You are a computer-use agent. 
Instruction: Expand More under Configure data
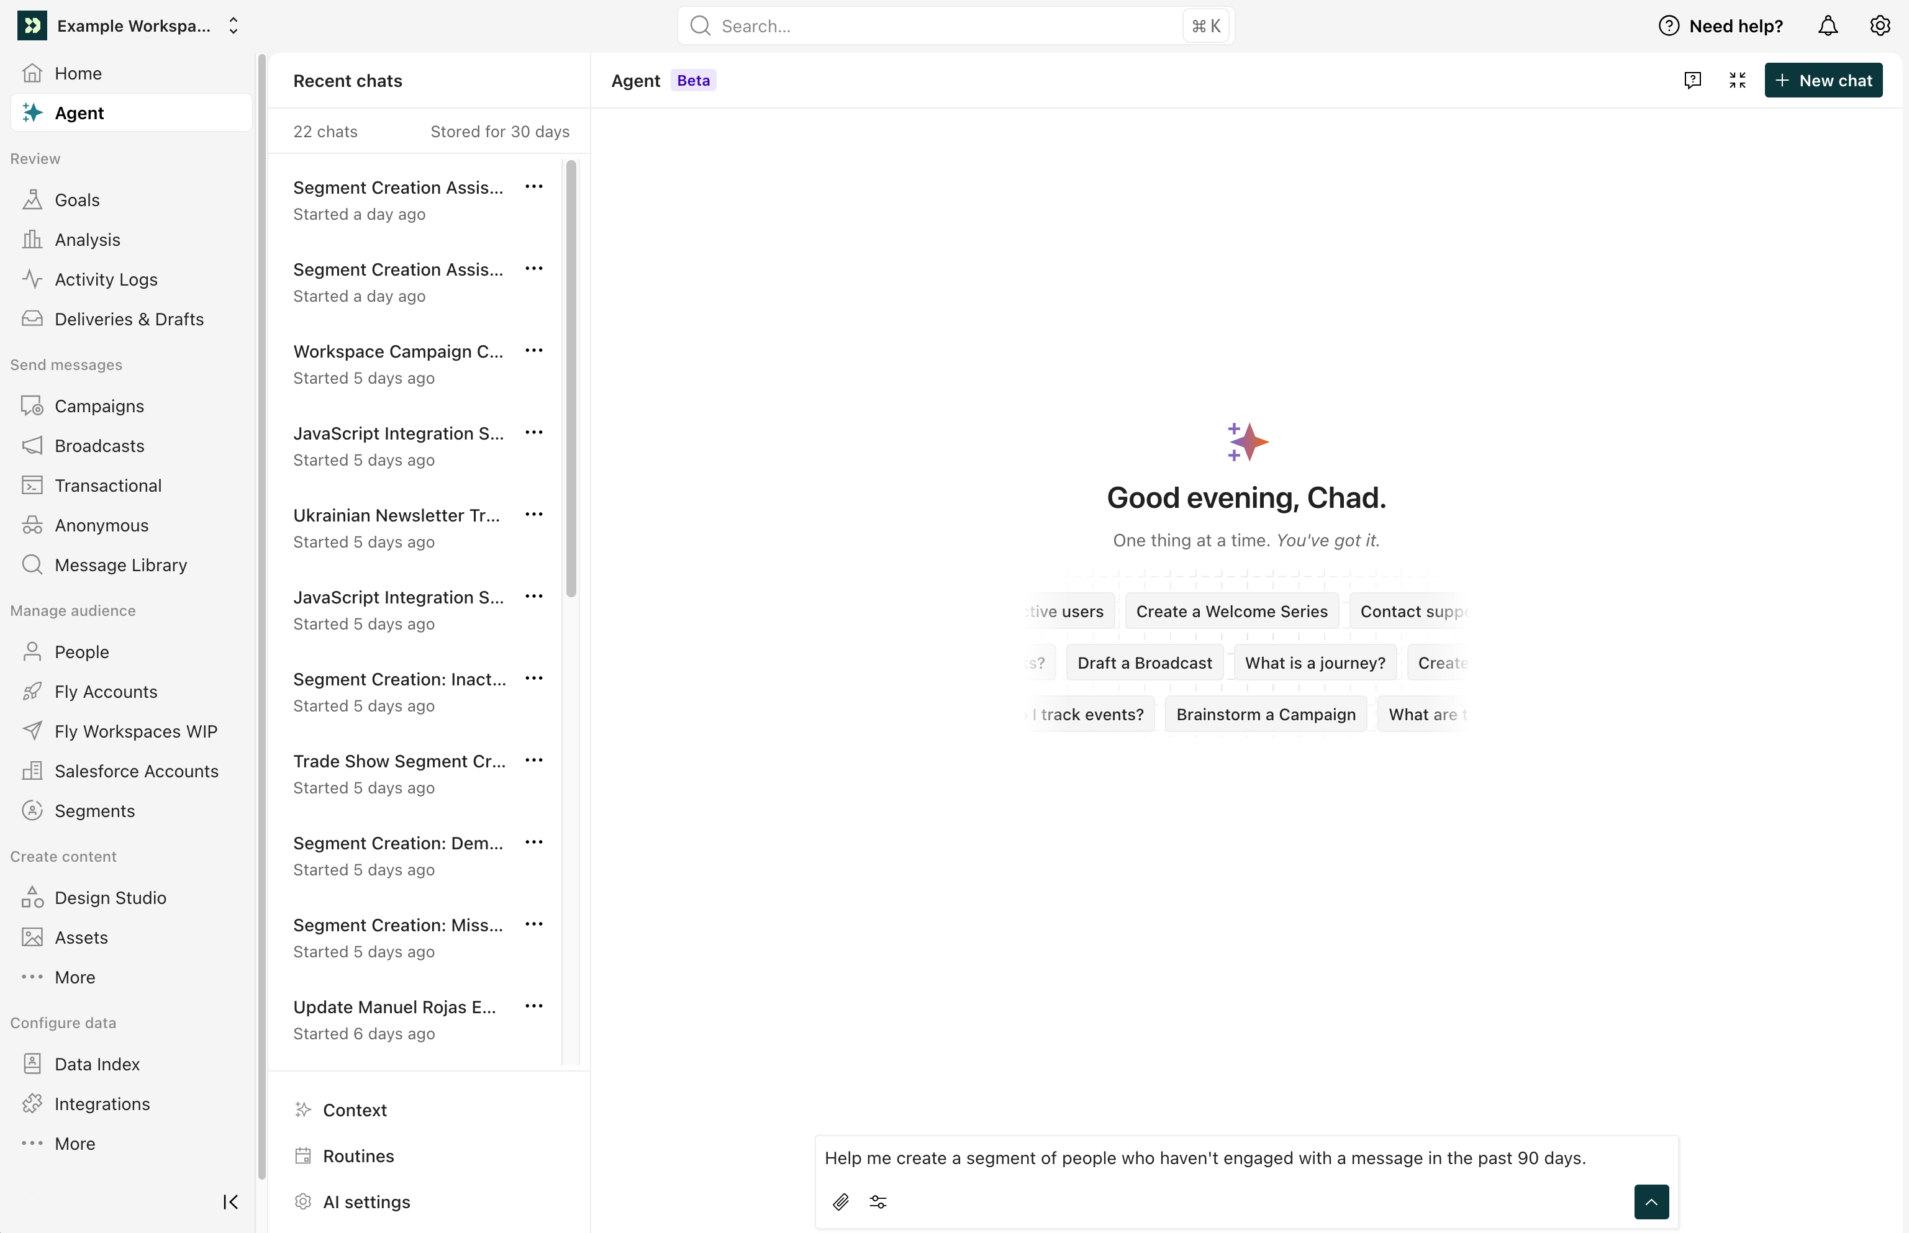(x=75, y=1144)
